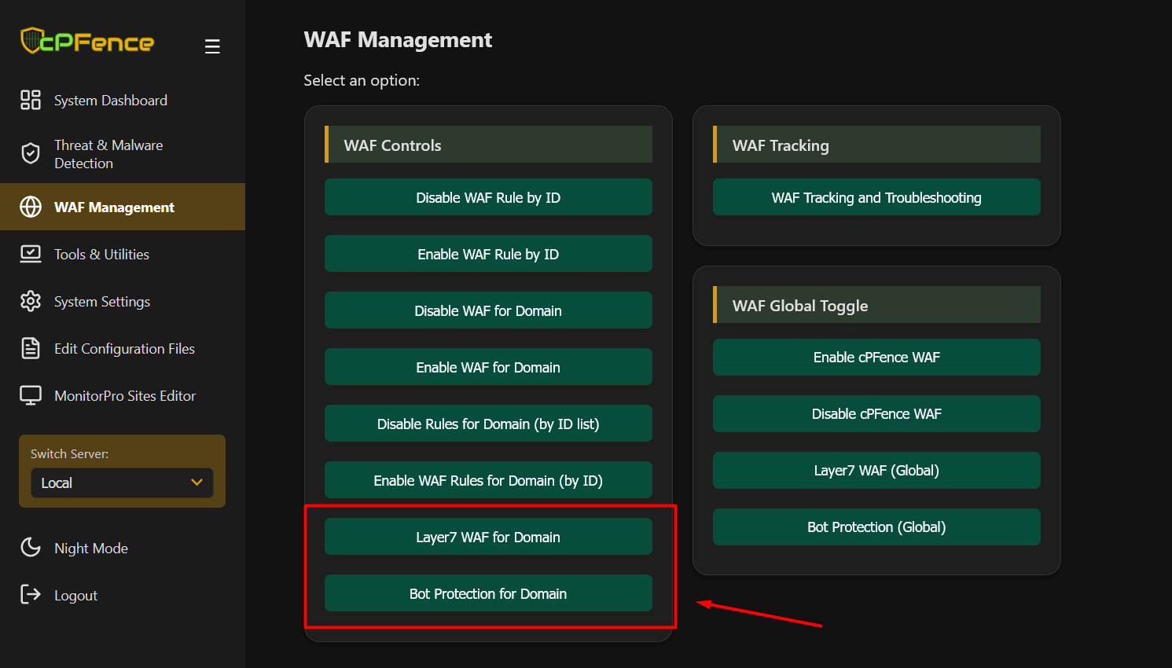This screenshot has height=668, width=1172.
Task: Toggle Night Mode
Action: pyautogui.click(x=90, y=548)
